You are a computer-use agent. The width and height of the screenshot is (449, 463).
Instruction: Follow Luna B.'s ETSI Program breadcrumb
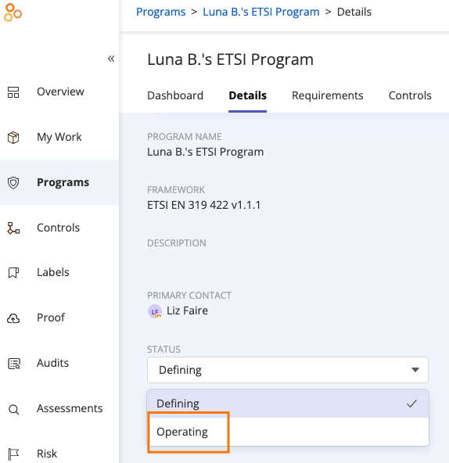261,12
